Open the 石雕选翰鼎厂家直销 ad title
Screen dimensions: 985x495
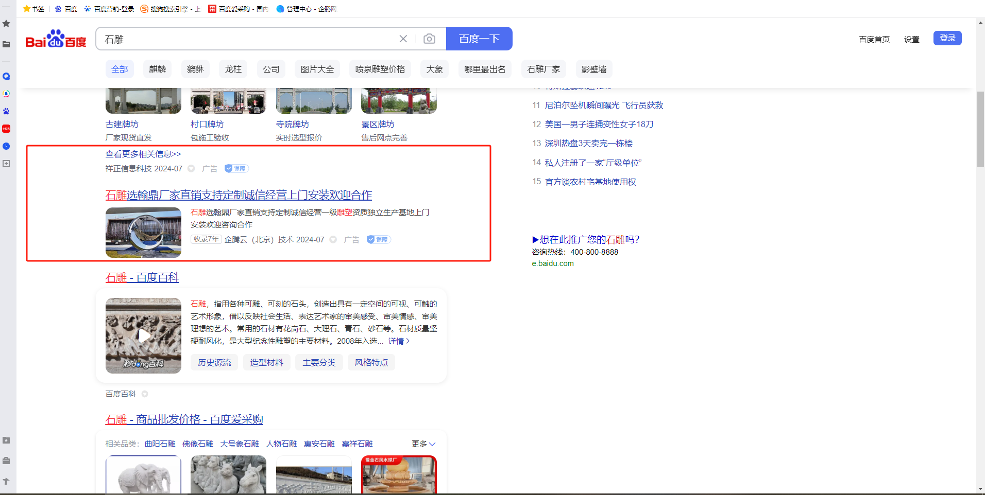(x=239, y=195)
